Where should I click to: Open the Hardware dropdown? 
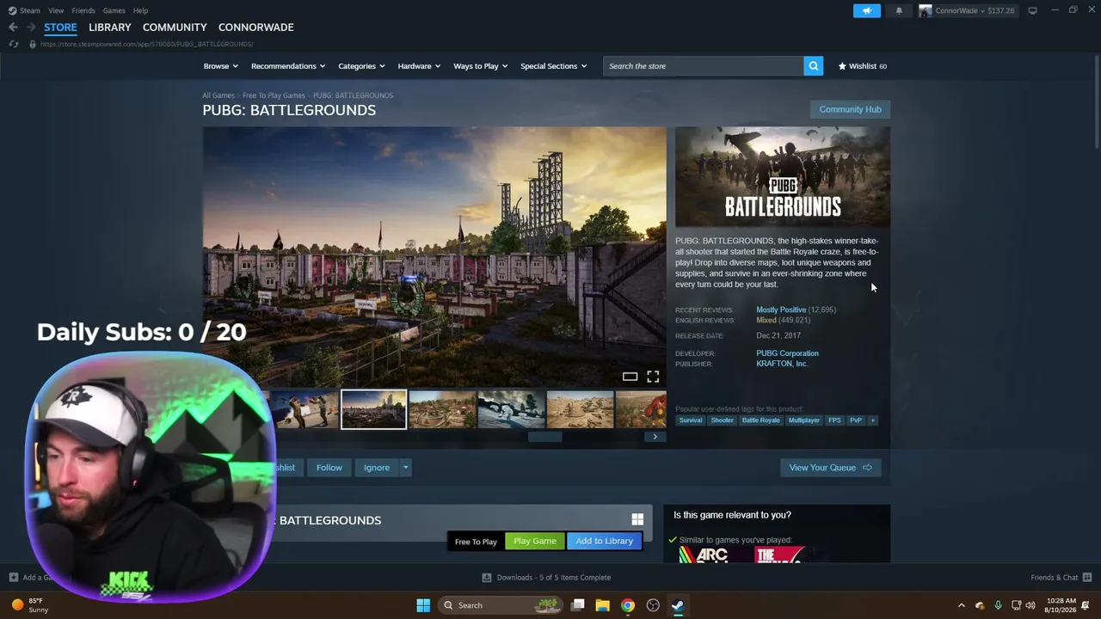coord(419,66)
